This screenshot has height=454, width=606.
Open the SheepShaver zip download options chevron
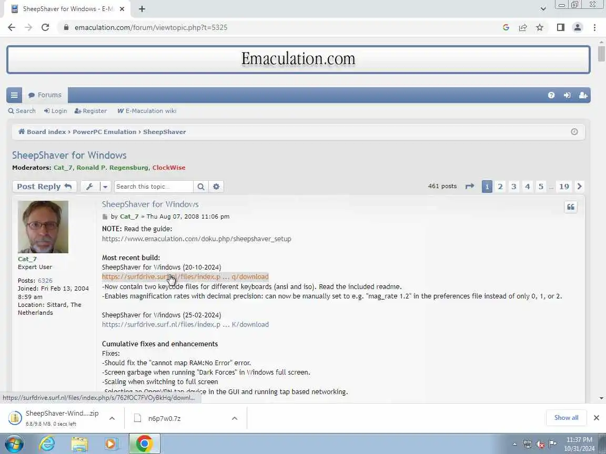[112, 418]
